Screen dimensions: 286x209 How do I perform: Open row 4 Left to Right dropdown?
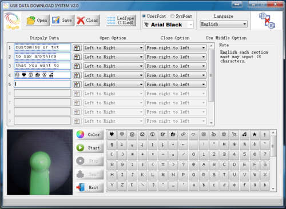(113, 75)
